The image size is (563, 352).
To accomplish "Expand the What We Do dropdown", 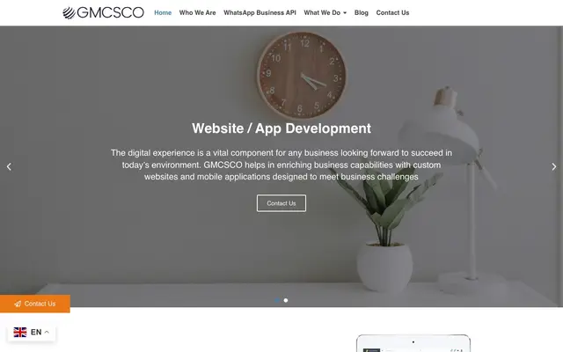I will [x=325, y=12].
